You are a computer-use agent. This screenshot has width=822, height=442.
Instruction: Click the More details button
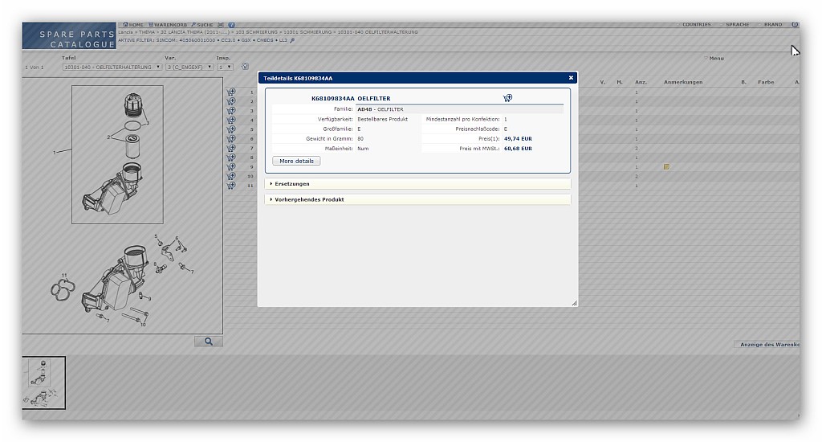296,162
